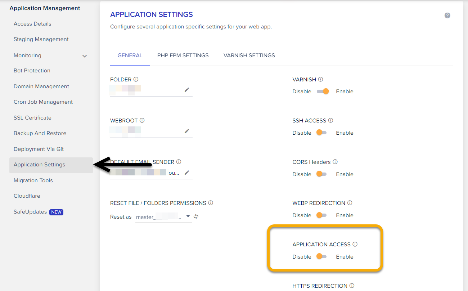
Task: Edit the Default Email Sender value
Action: click(x=187, y=172)
